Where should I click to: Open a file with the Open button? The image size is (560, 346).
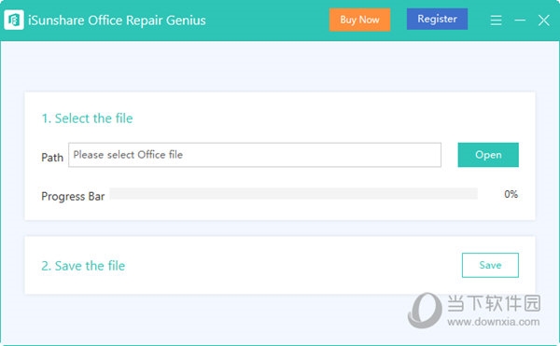[x=488, y=155]
